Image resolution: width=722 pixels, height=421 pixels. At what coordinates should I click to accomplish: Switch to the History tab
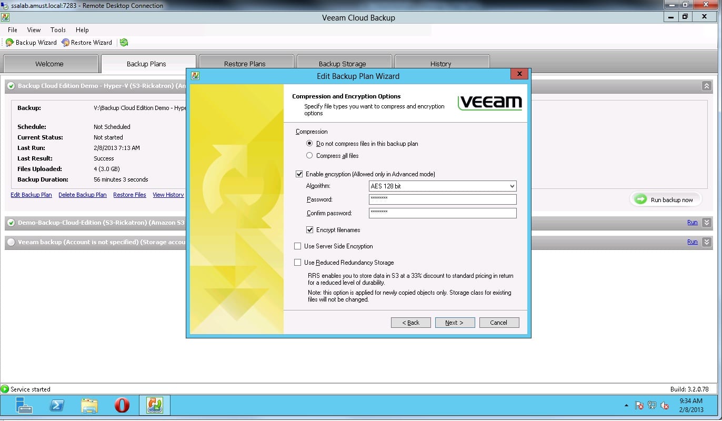click(x=440, y=64)
